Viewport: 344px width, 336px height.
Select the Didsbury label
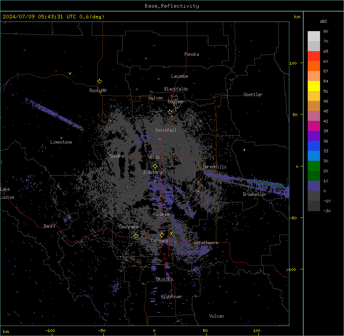click(153, 172)
